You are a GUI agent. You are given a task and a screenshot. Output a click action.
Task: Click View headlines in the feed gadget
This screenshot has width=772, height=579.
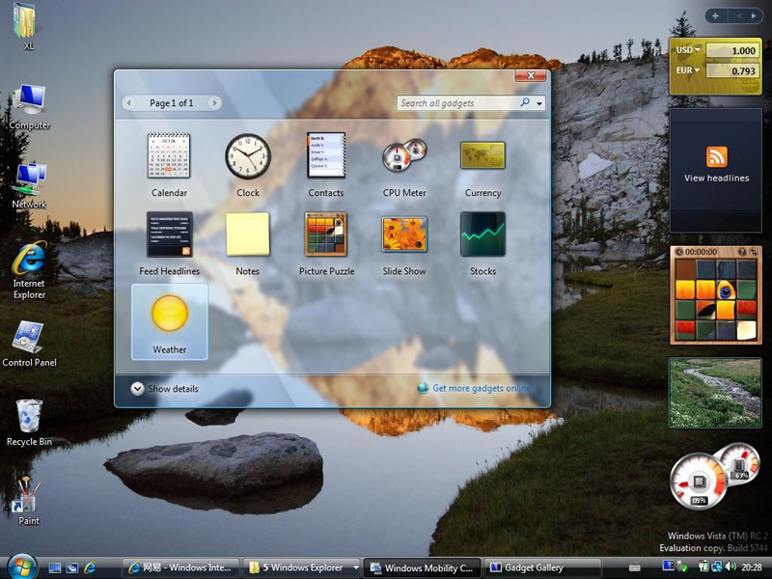[x=716, y=178]
